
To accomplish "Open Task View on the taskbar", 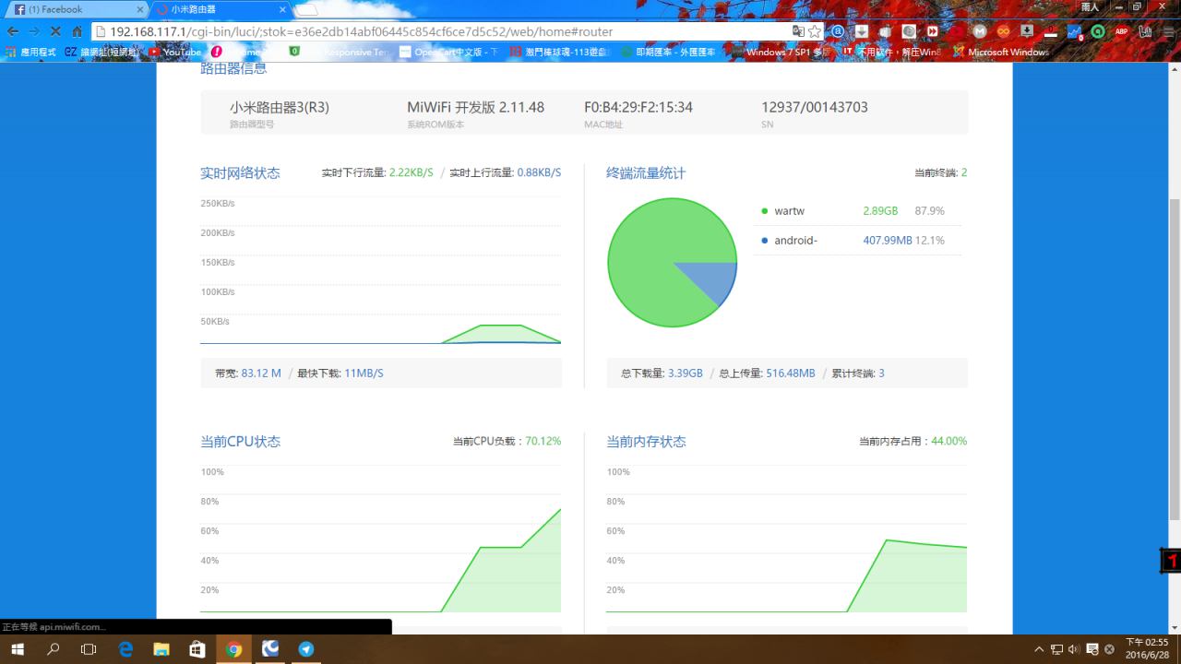I will pyautogui.click(x=89, y=649).
